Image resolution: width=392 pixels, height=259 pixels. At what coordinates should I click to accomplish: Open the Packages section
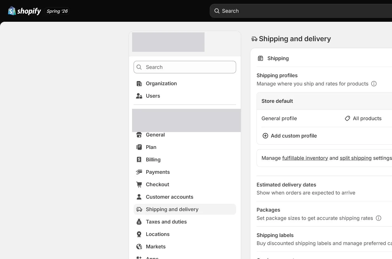pos(324,214)
